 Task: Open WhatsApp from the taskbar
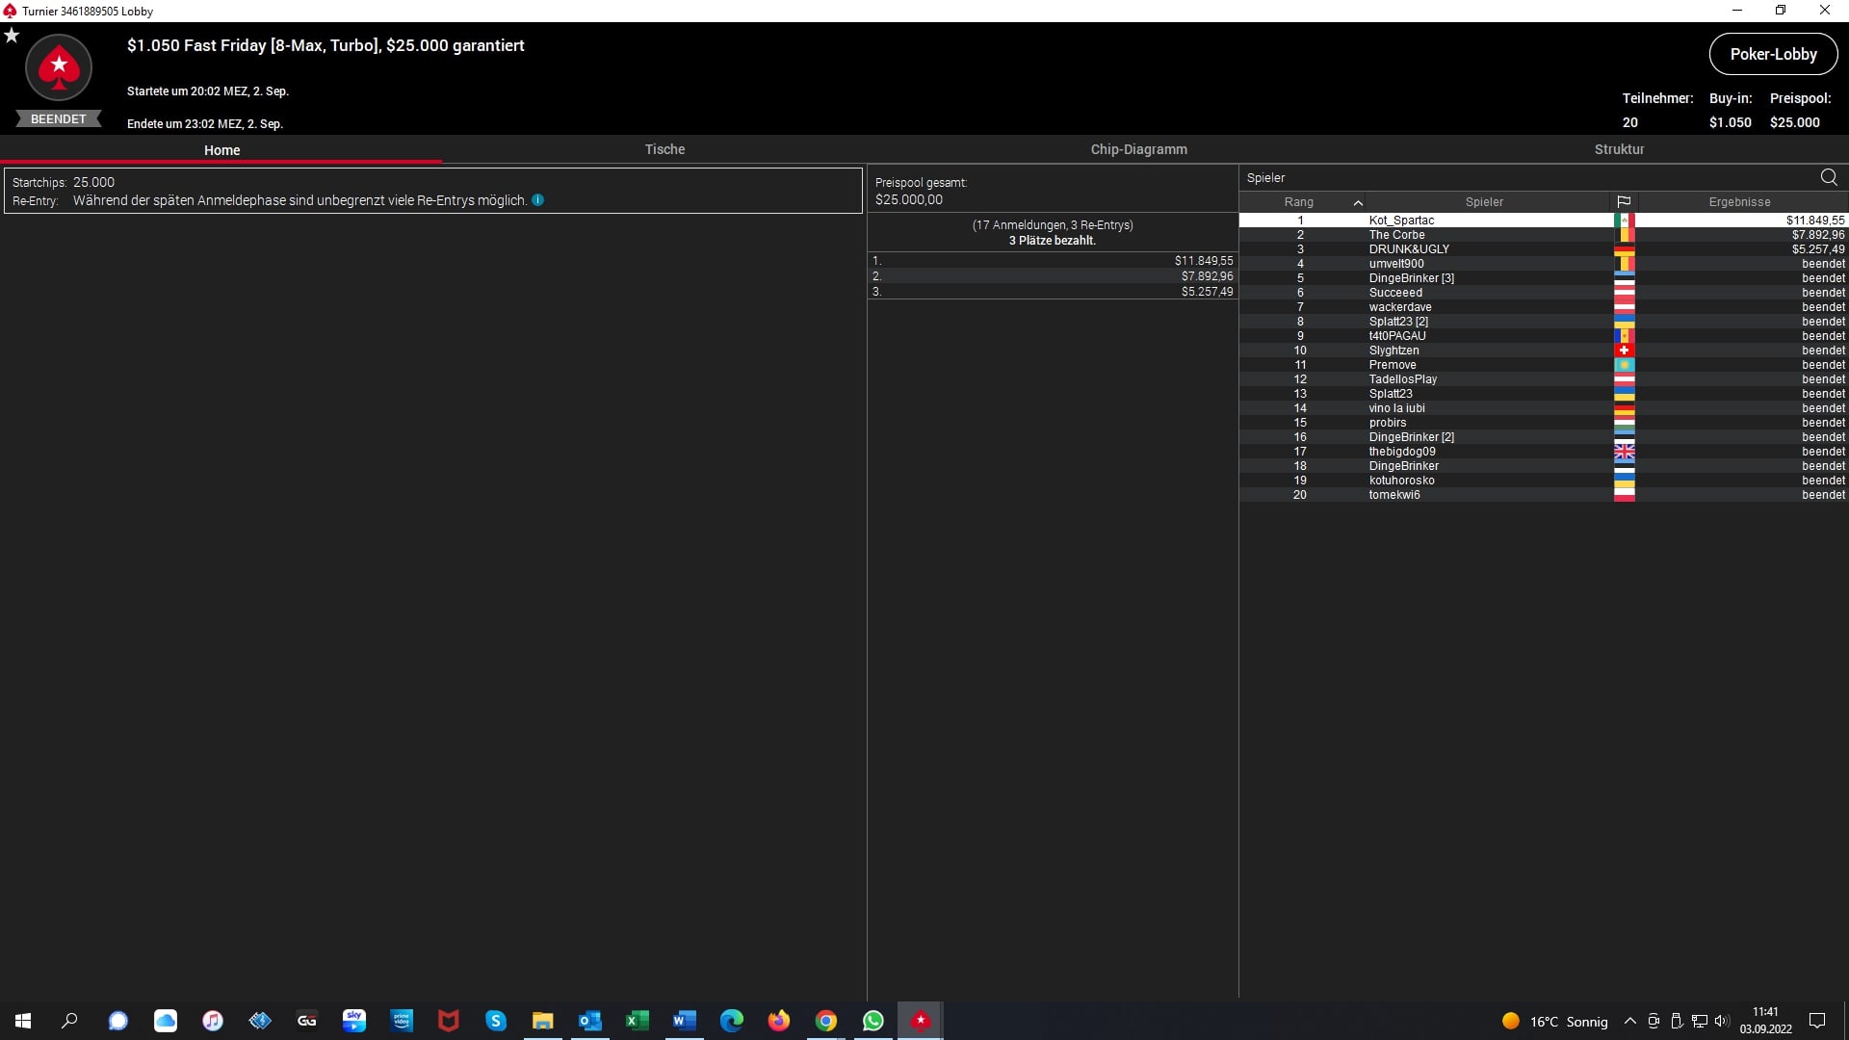[873, 1021]
